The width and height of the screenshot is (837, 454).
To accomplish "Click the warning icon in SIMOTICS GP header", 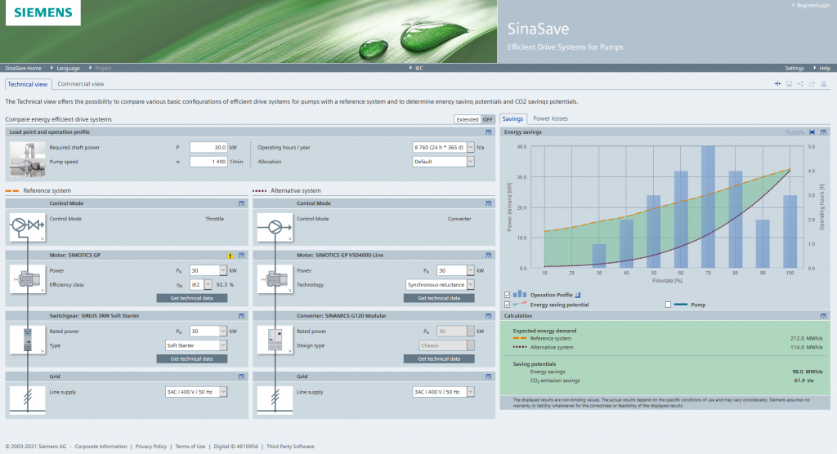I will [230, 255].
